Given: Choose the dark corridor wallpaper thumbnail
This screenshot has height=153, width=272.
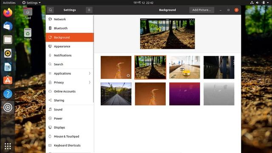Looking at the screenshot, I should coord(219,67).
